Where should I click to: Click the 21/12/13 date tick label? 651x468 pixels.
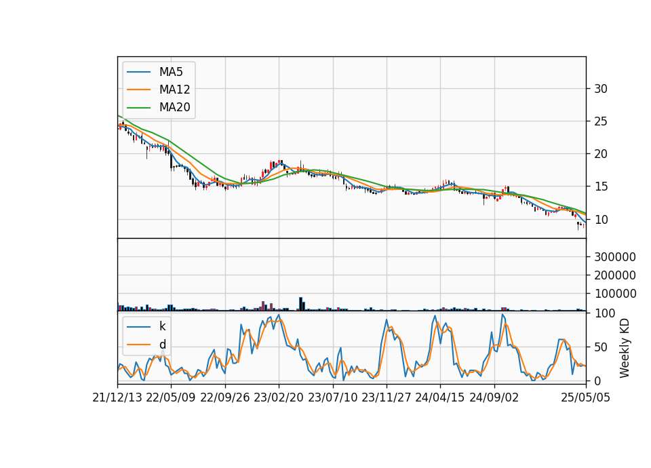coord(117,397)
